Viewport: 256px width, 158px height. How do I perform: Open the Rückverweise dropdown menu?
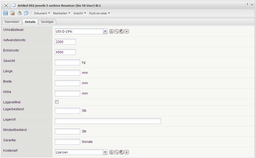pyautogui.click(x=99, y=13)
